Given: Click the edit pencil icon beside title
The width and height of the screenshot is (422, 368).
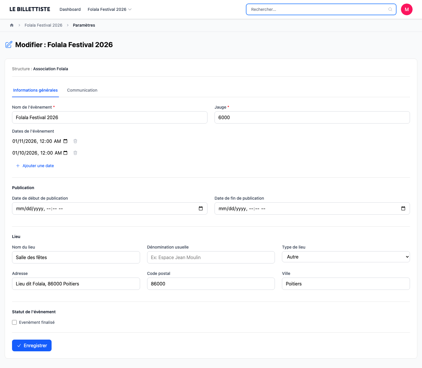Looking at the screenshot, I should coord(9,44).
